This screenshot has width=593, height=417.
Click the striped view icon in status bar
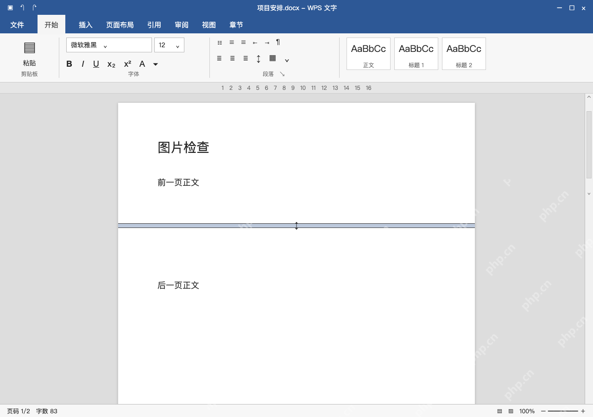pos(499,411)
